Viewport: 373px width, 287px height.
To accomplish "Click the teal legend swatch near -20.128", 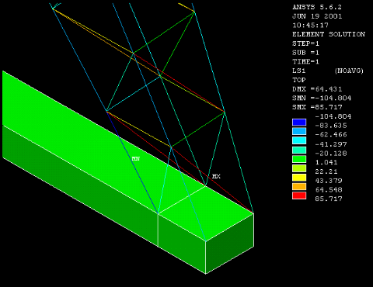I will point(299,150).
